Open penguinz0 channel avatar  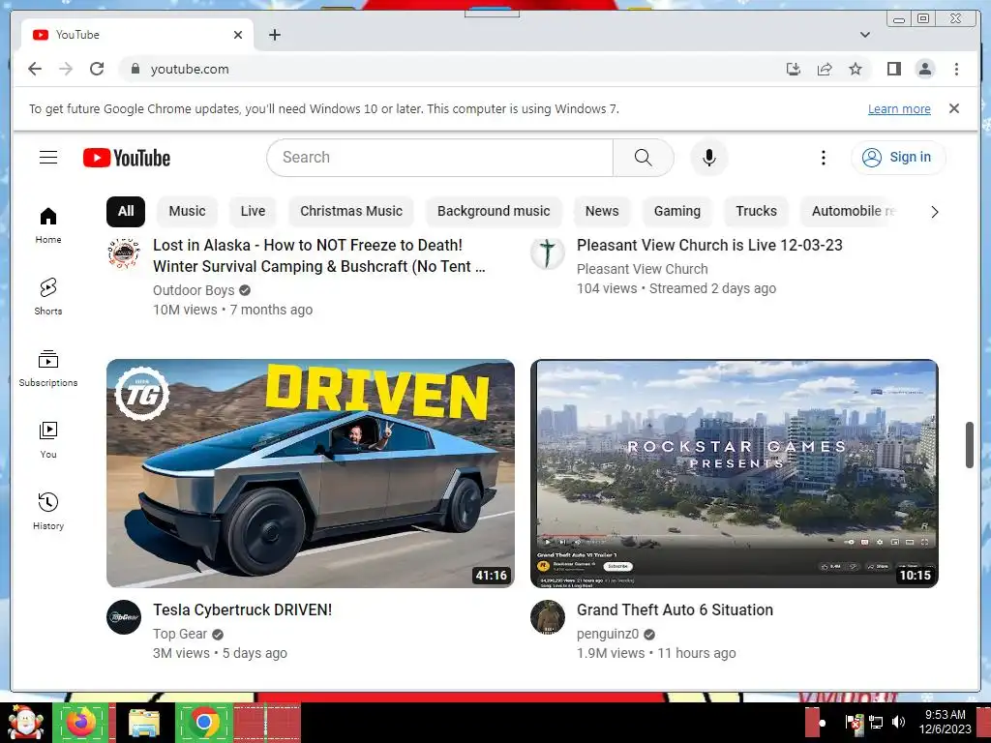point(548,617)
